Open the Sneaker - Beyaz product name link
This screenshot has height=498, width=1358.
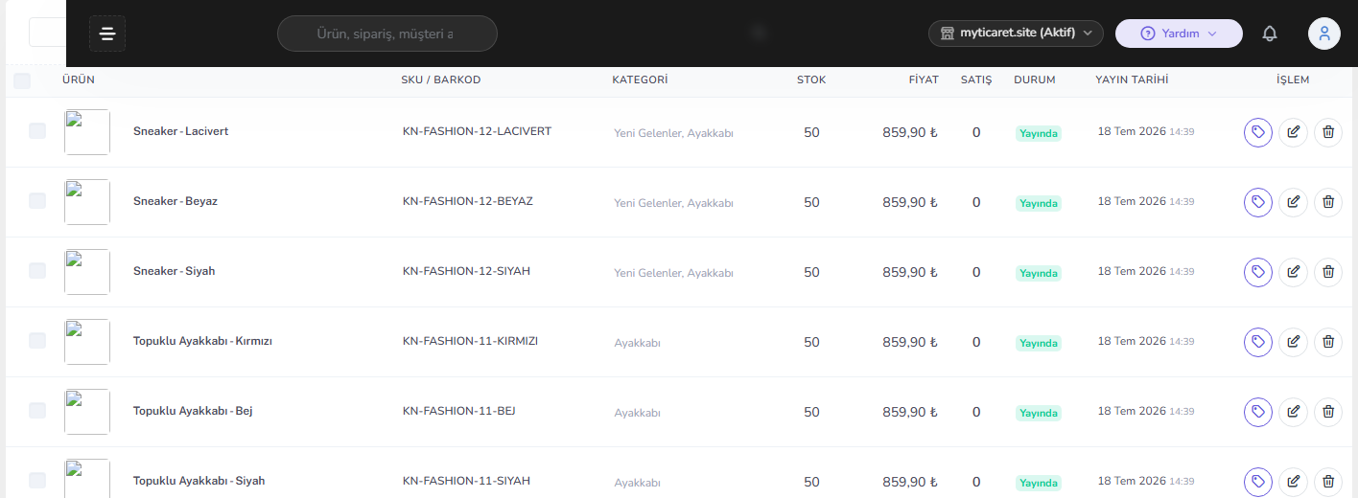pos(176,201)
